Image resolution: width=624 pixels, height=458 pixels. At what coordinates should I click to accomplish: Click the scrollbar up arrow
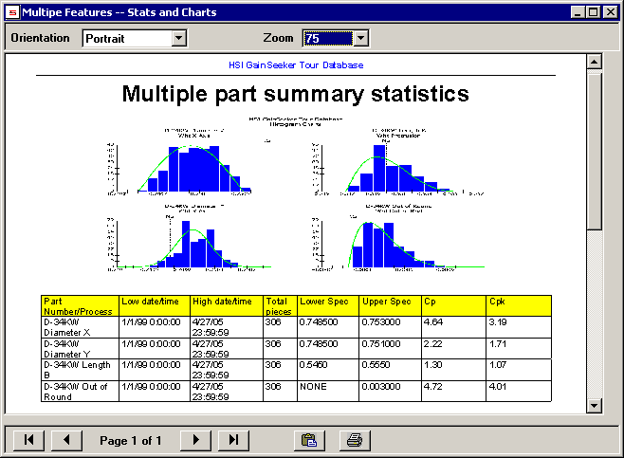click(x=595, y=63)
